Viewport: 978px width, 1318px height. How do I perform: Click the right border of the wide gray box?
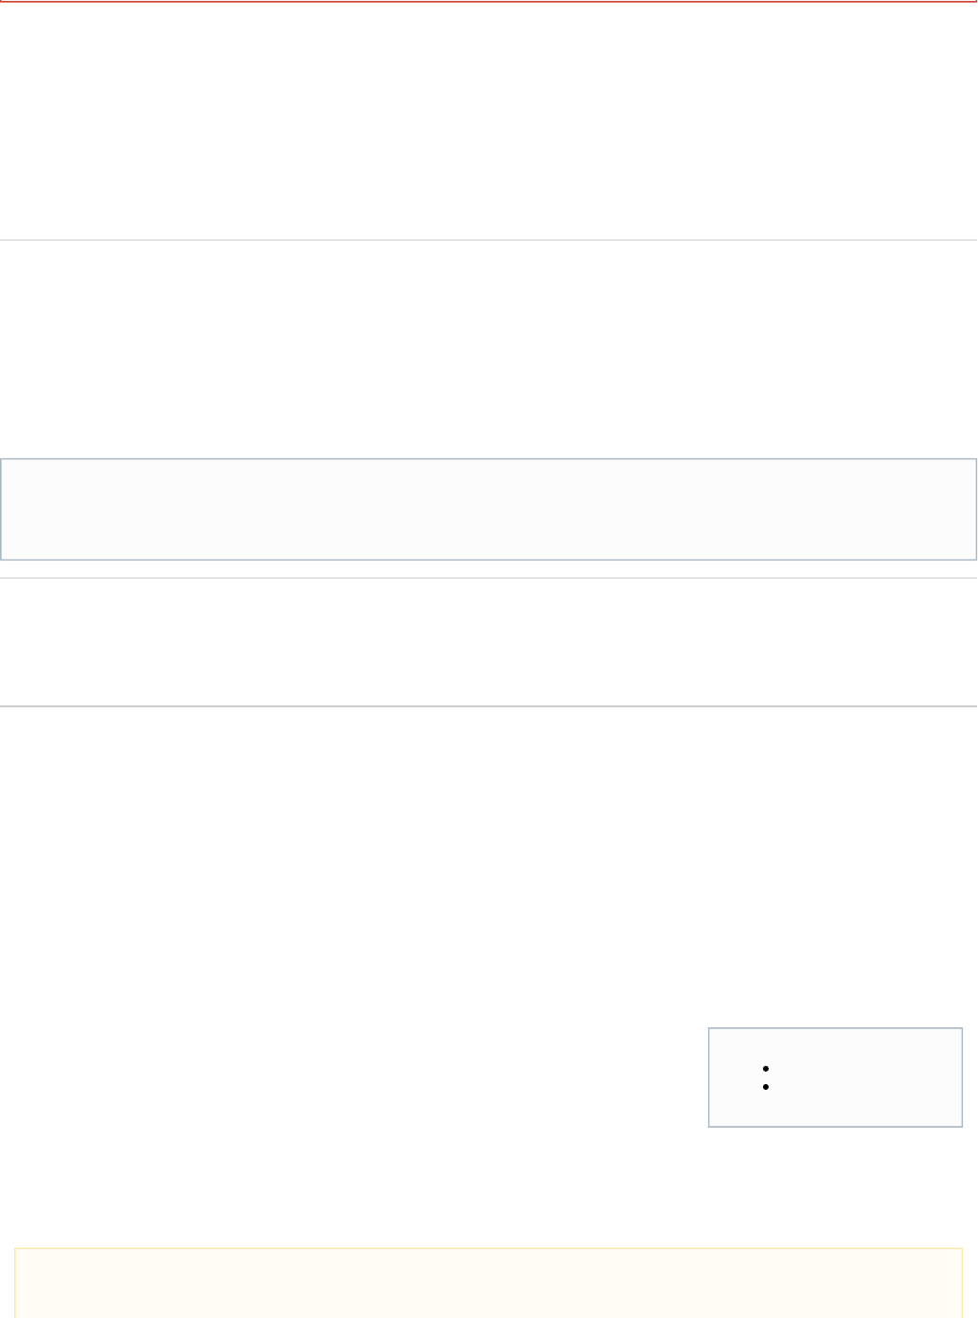pos(976,509)
